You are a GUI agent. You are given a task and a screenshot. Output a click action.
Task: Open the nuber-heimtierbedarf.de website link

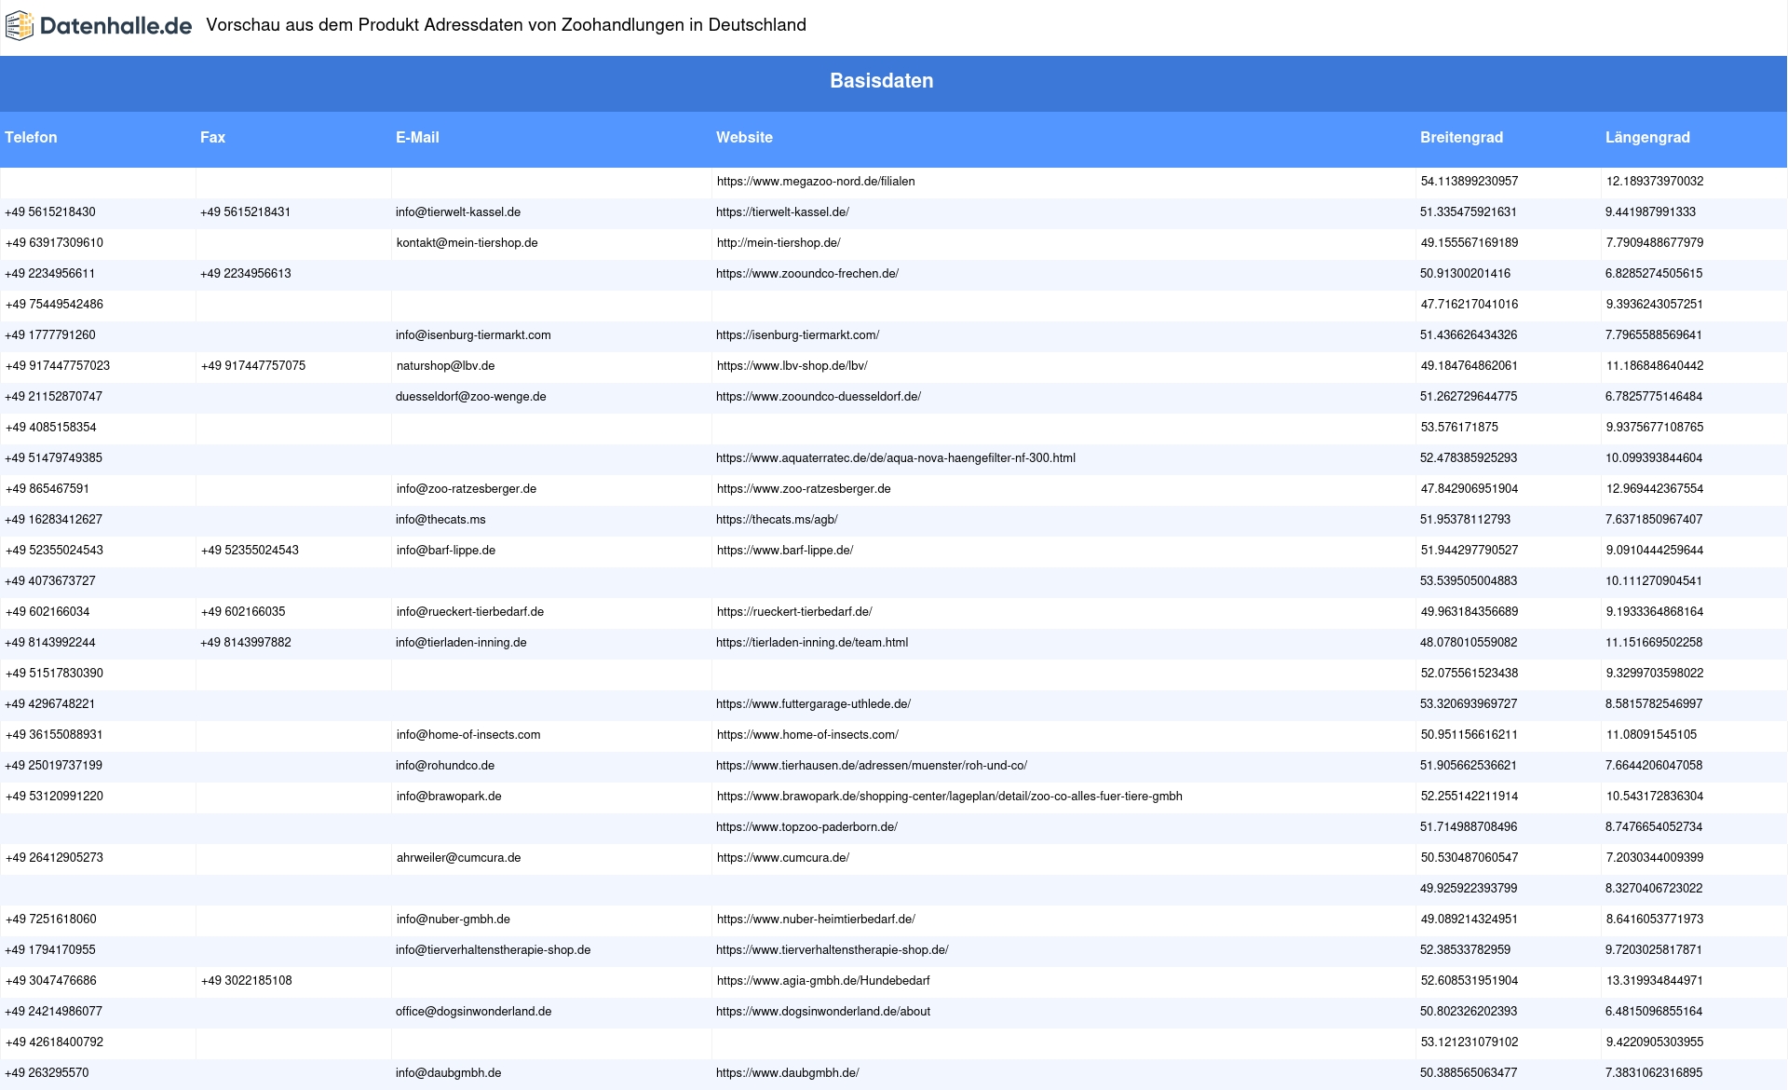[816, 920]
